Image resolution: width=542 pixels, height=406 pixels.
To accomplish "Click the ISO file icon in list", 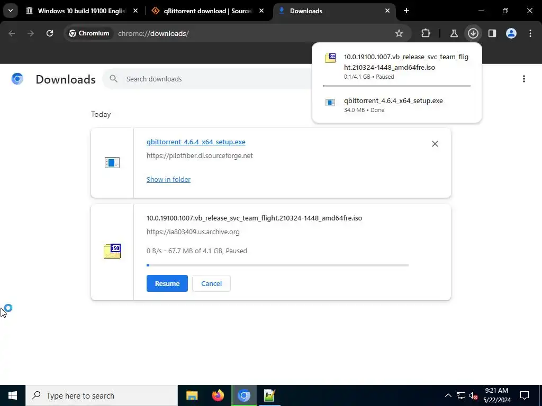I will 112,251.
